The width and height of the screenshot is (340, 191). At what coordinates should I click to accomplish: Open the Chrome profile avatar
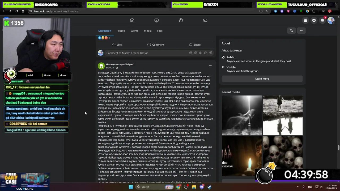tap(330, 11)
